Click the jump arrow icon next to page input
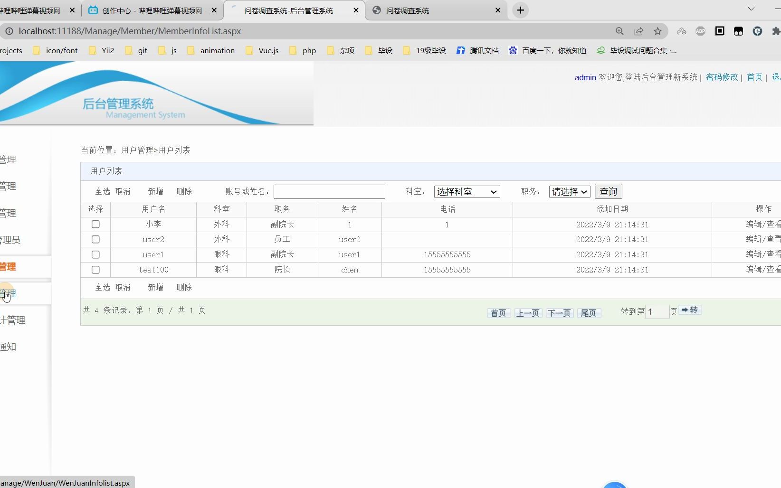This screenshot has height=488, width=781. click(690, 310)
